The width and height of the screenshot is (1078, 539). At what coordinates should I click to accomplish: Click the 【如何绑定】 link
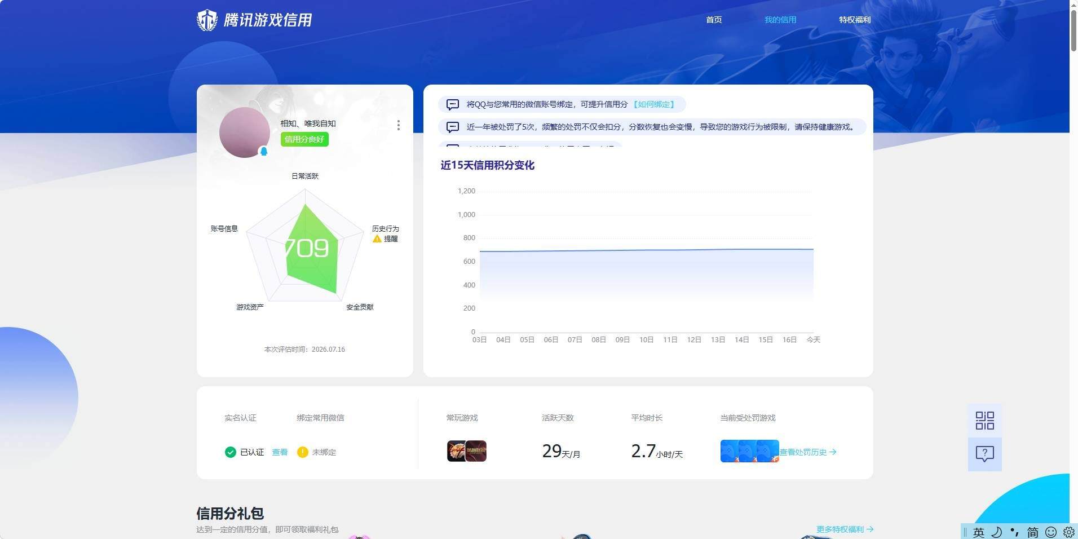click(654, 104)
